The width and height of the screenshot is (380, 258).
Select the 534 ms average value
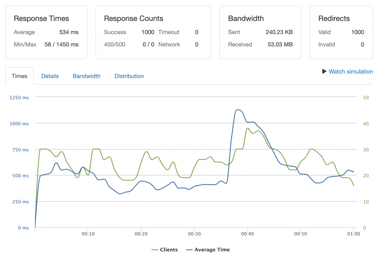pos(69,32)
